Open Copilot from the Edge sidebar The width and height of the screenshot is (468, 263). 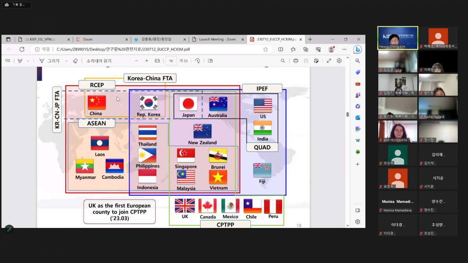click(x=358, y=49)
